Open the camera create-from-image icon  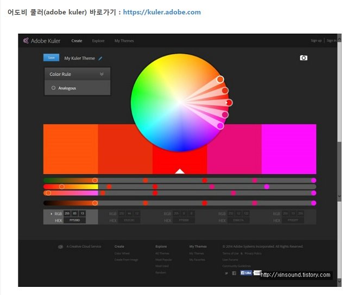pos(304,58)
